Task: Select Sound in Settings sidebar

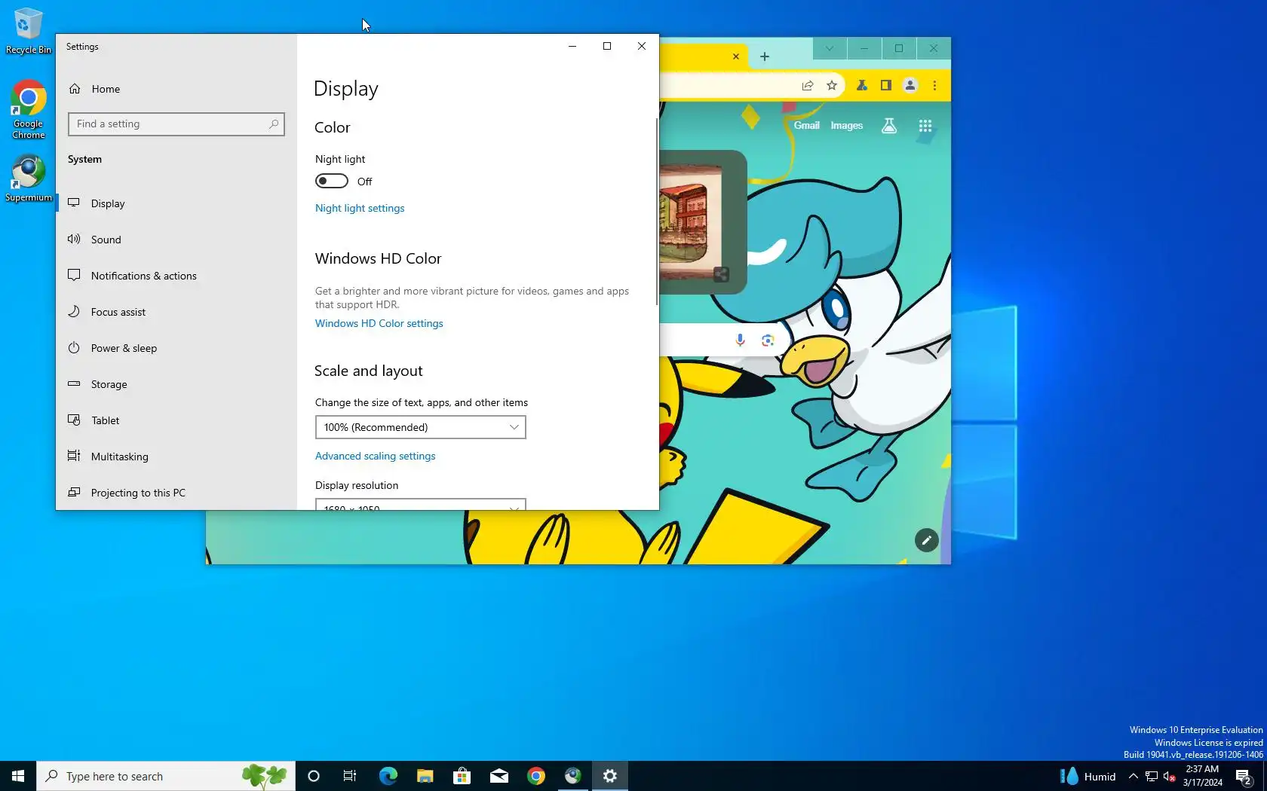Action: coord(176,240)
